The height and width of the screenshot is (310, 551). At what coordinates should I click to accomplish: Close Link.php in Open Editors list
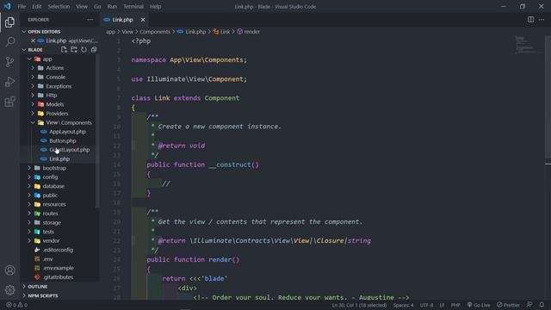33,40
